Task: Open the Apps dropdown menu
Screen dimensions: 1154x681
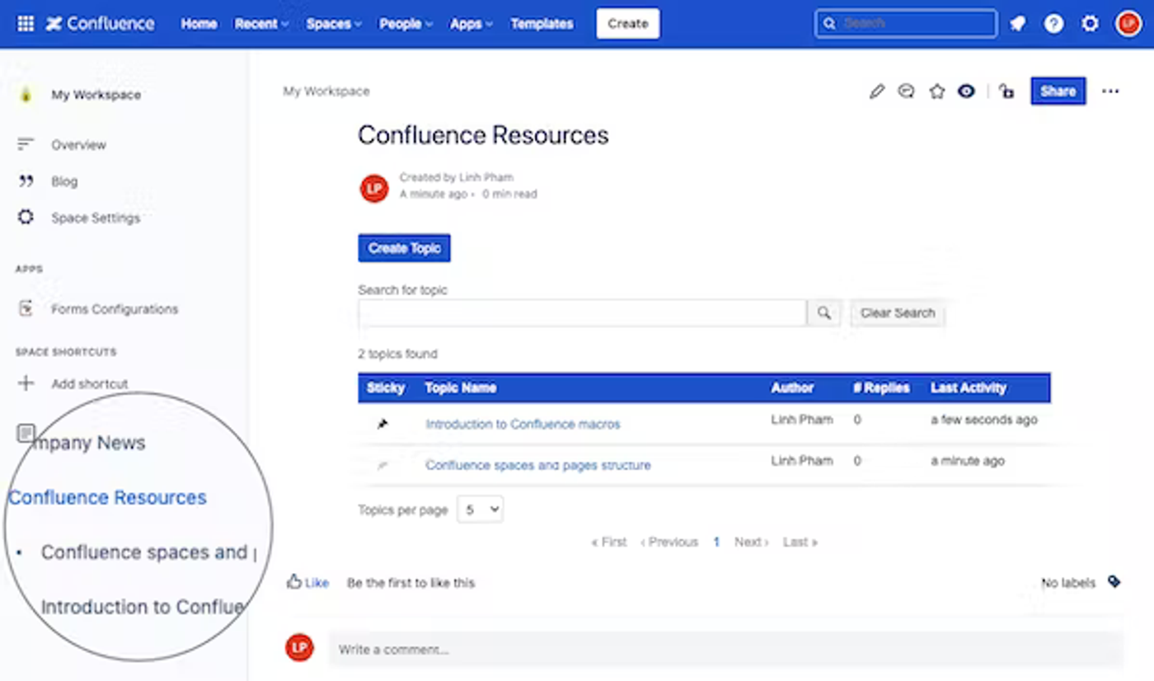Action: pyautogui.click(x=471, y=24)
